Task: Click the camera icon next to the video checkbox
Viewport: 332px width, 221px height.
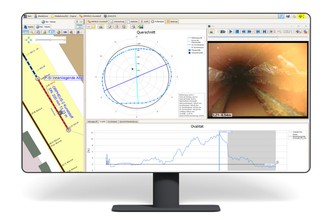Action: click(x=223, y=31)
